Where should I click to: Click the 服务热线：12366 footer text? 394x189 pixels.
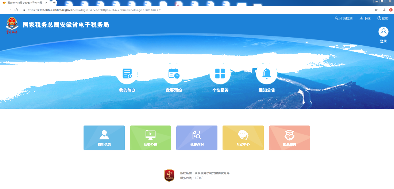pyautogui.click(x=192, y=178)
